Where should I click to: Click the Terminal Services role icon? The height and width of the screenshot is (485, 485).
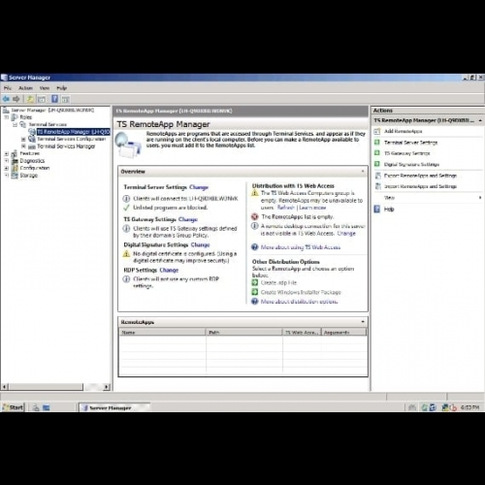point(23,124)
